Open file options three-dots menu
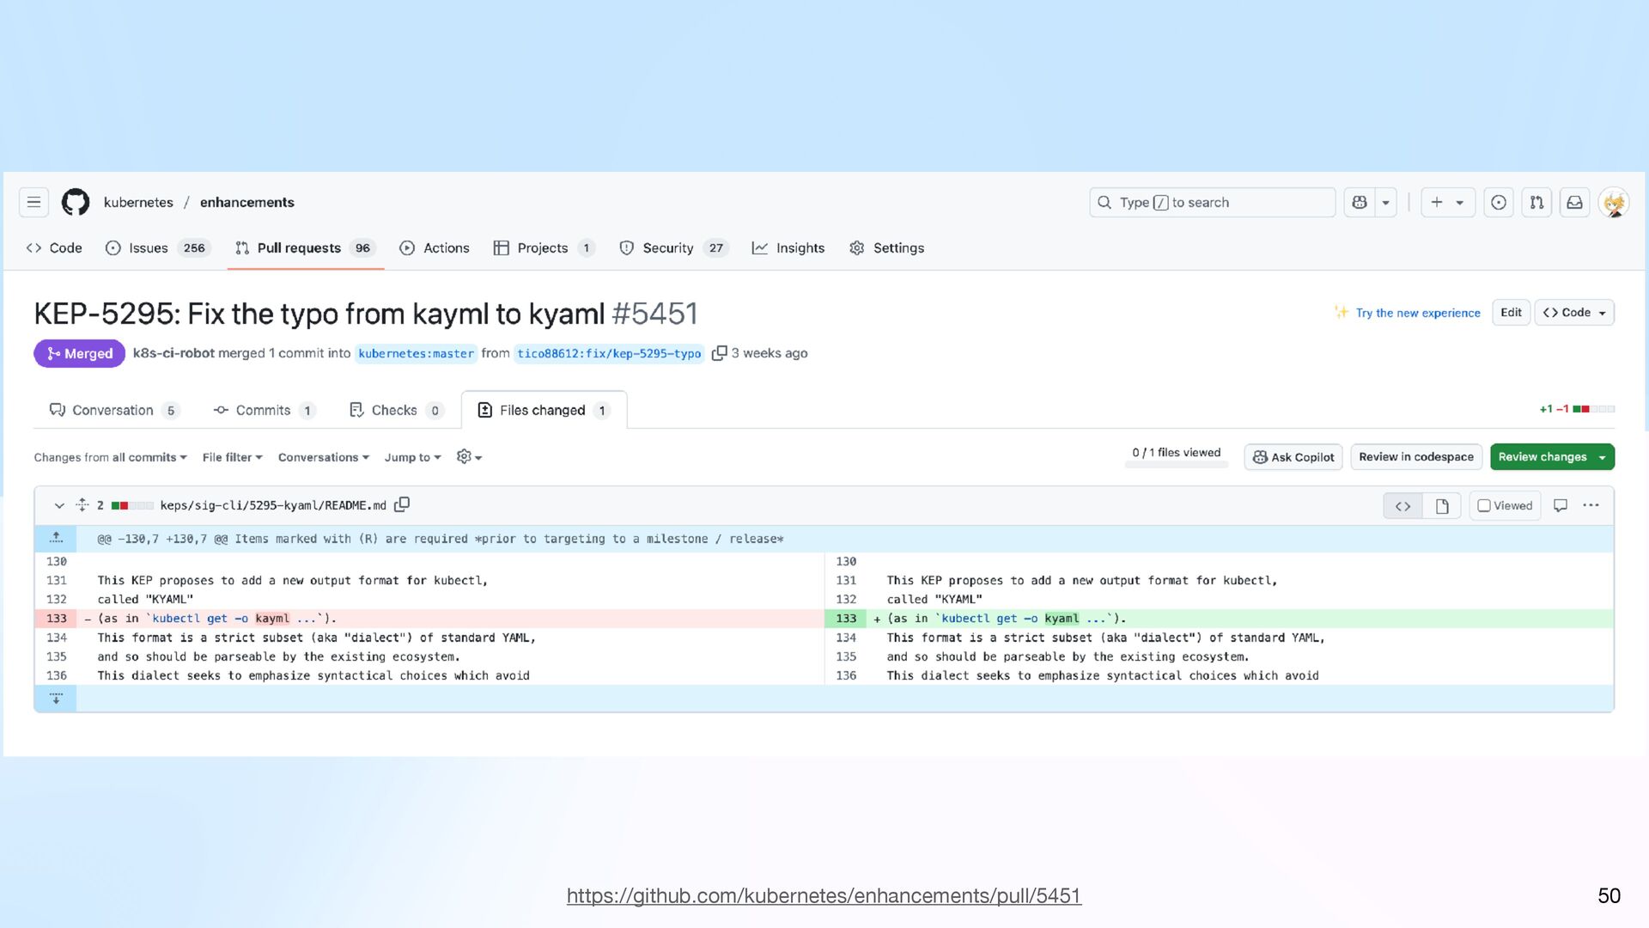 pos(1591,506)
